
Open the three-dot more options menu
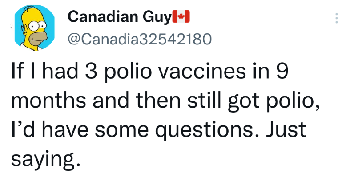pos(336,18)
